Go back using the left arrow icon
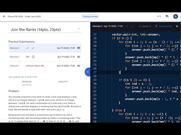Screen dimensions: 181x135 (x=4, y=16)
